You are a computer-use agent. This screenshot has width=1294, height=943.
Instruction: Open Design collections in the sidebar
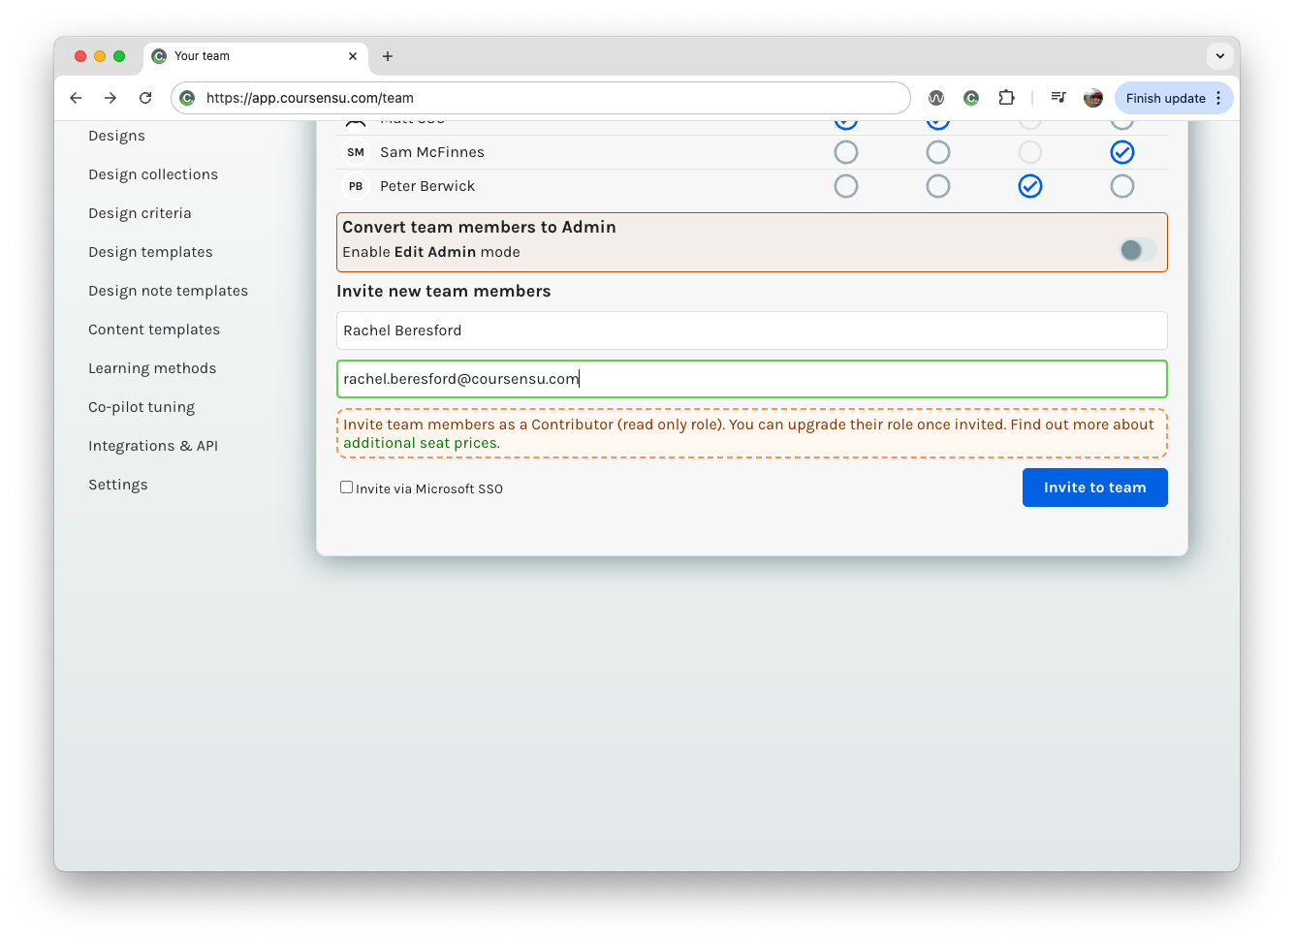[153, 174]
